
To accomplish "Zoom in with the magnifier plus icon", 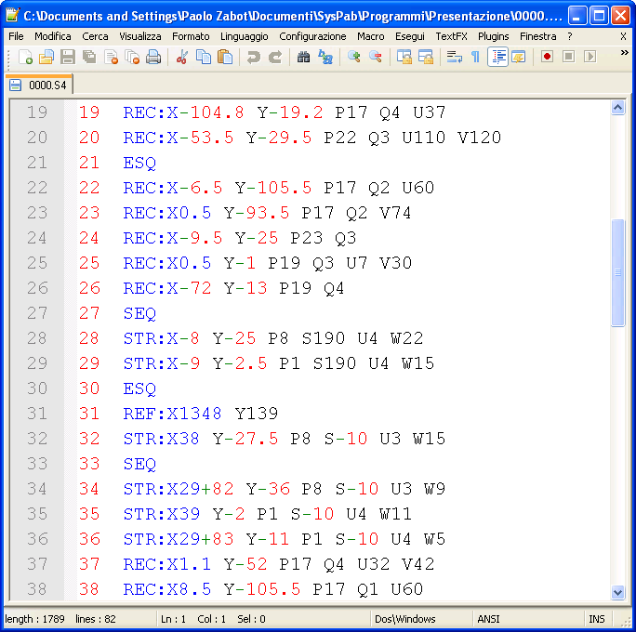I will [353, 57].
